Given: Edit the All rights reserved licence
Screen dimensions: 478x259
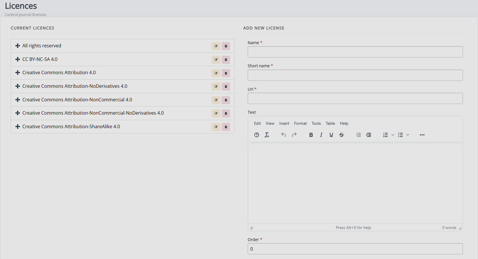Looking at the screenshot, I should coord(216,46).
